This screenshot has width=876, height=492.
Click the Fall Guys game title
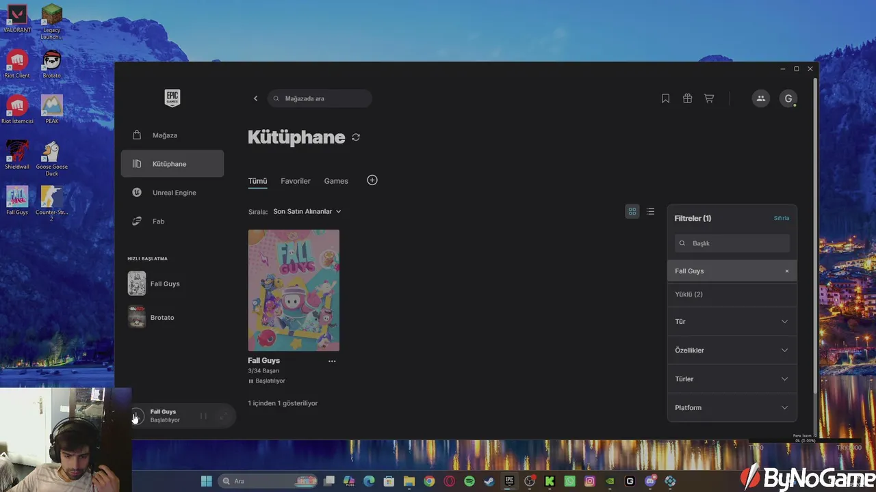tap(263, 361)
